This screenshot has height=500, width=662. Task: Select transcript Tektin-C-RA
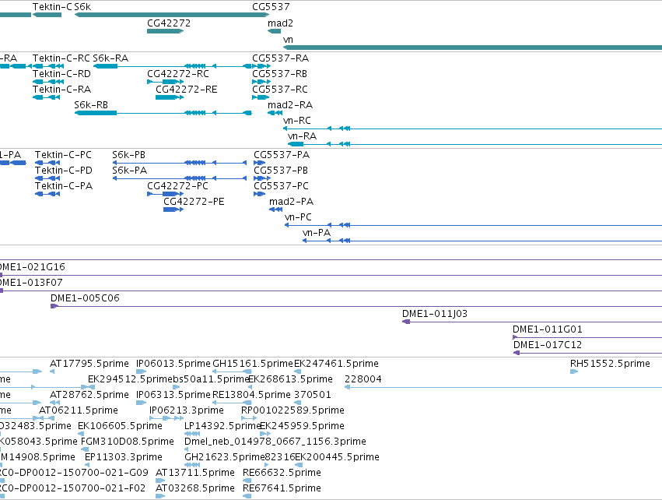click(46, 97)
